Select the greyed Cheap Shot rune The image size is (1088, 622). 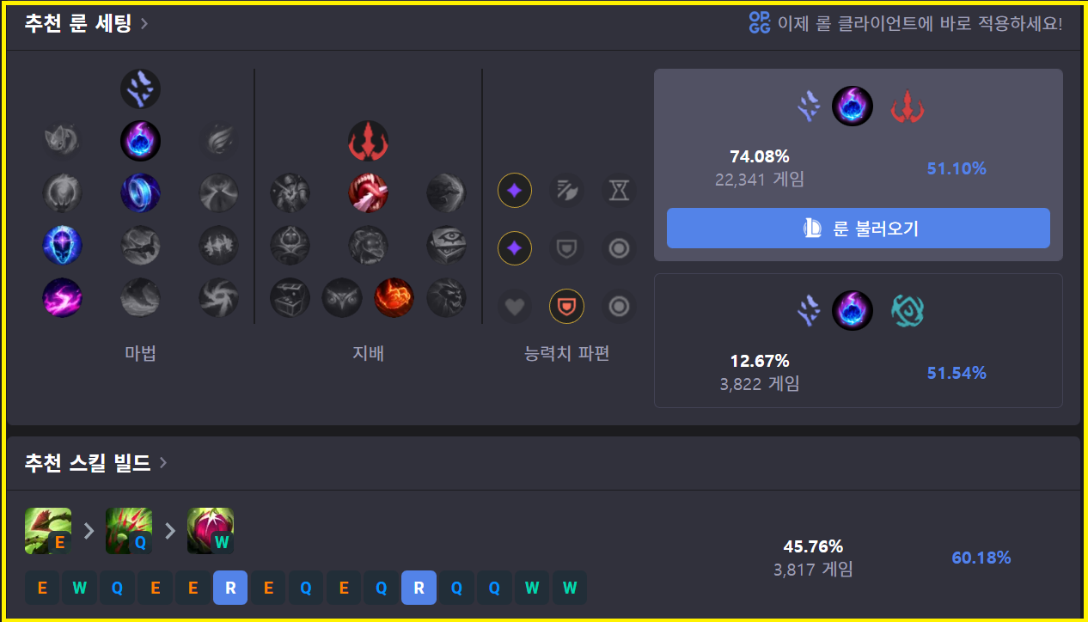pos(290,193)
